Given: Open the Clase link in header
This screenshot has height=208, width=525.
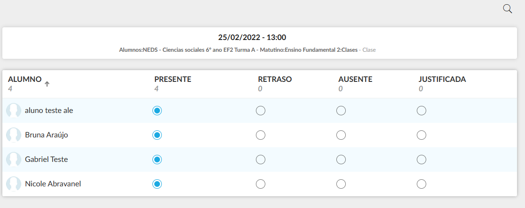Looking at the screenshot, I should click(x=369, y=50).
